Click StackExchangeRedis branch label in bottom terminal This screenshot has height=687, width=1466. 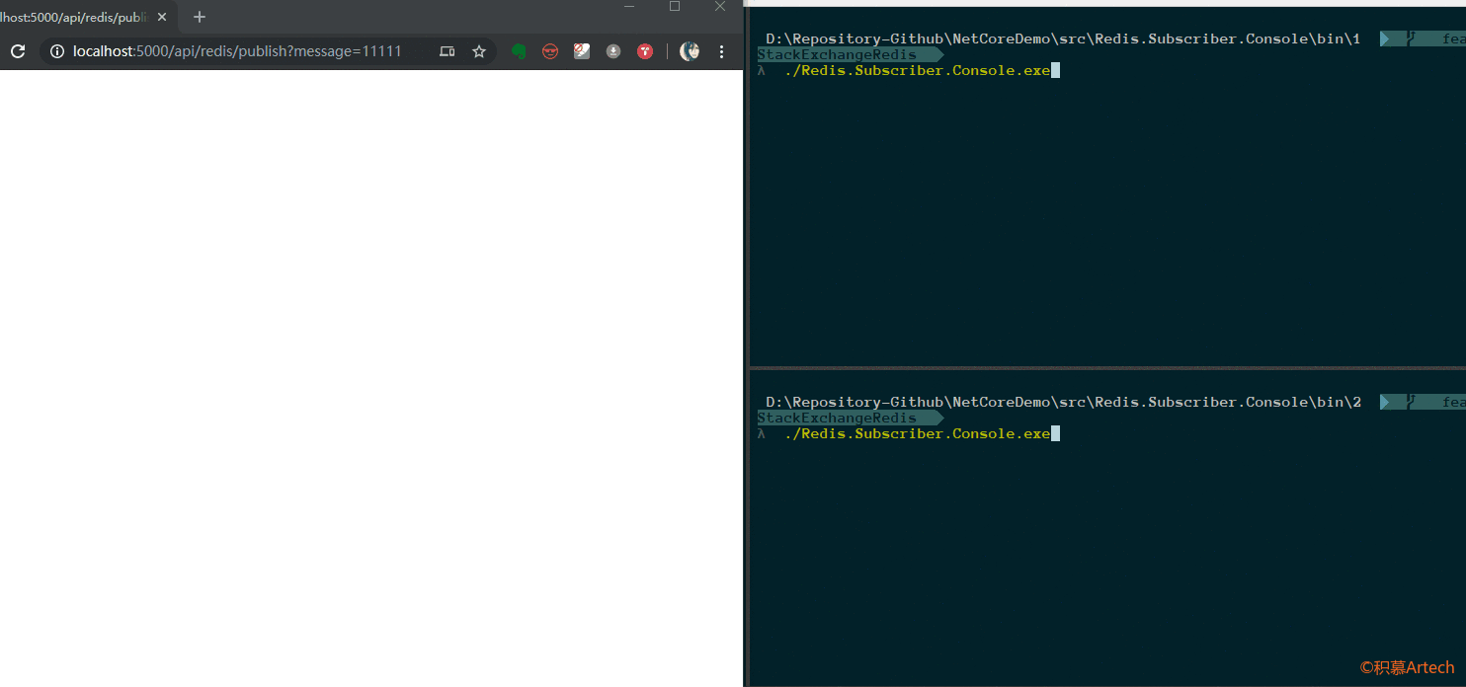coord(837,419)
